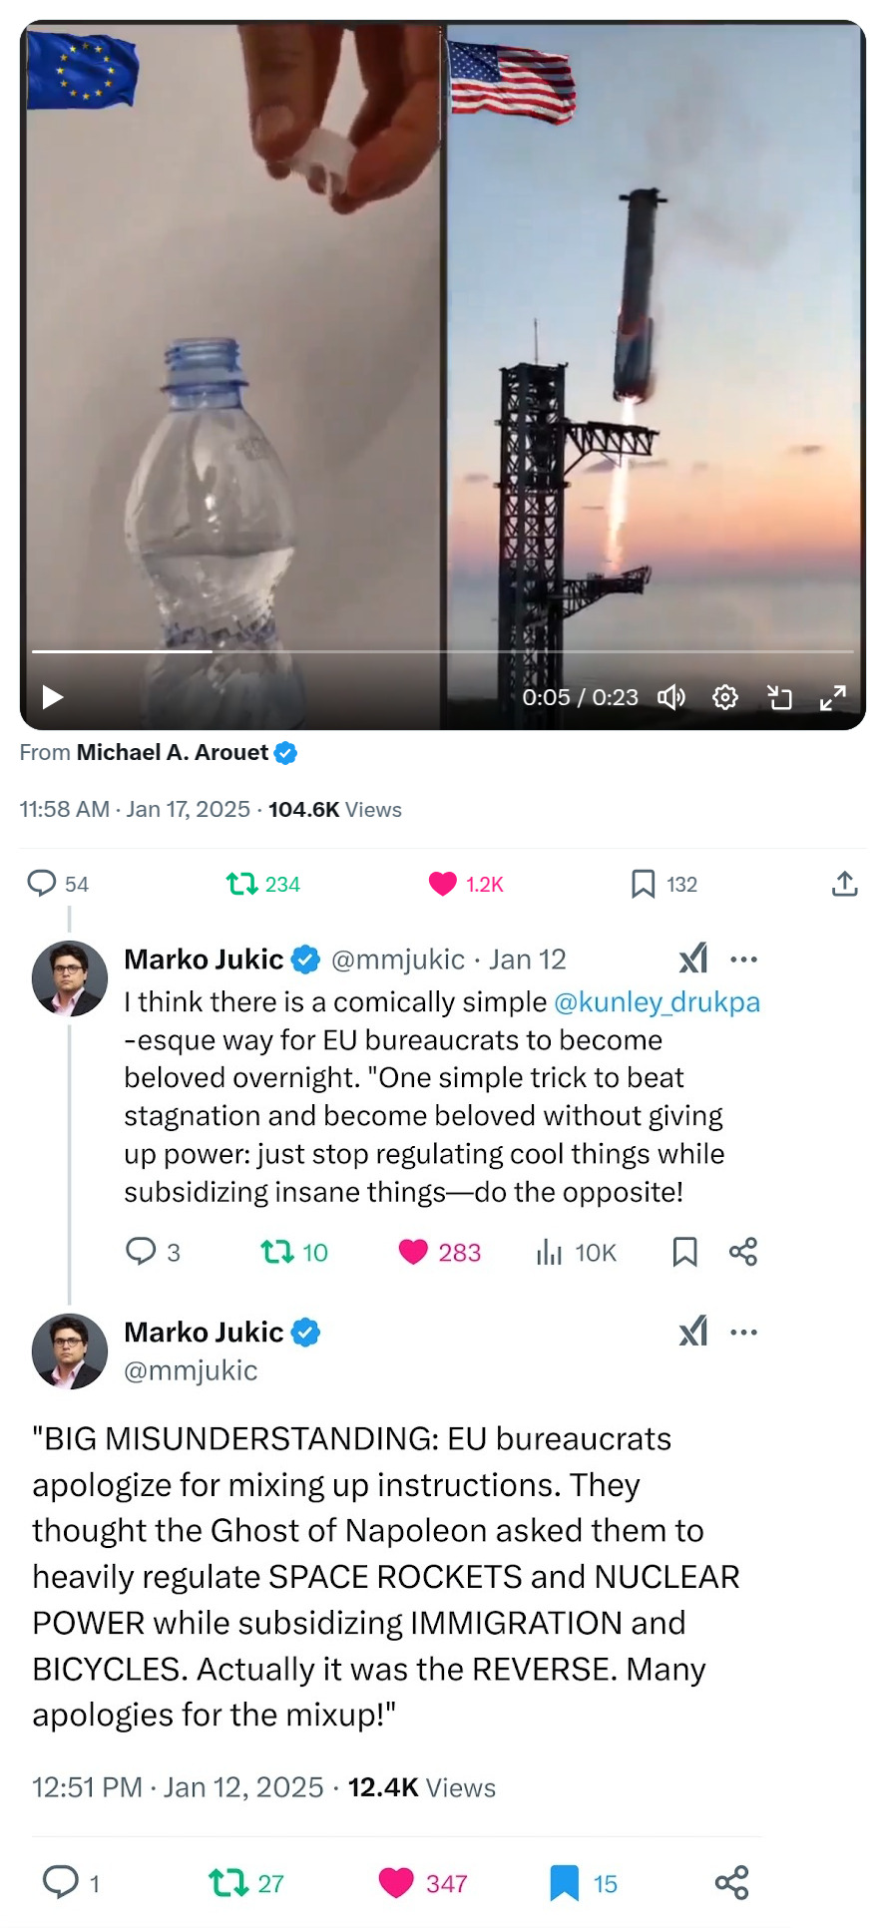Screen dimensions: 887x1928
Task: Share the bottom post with 347 likes
Action: (731, 1883)
